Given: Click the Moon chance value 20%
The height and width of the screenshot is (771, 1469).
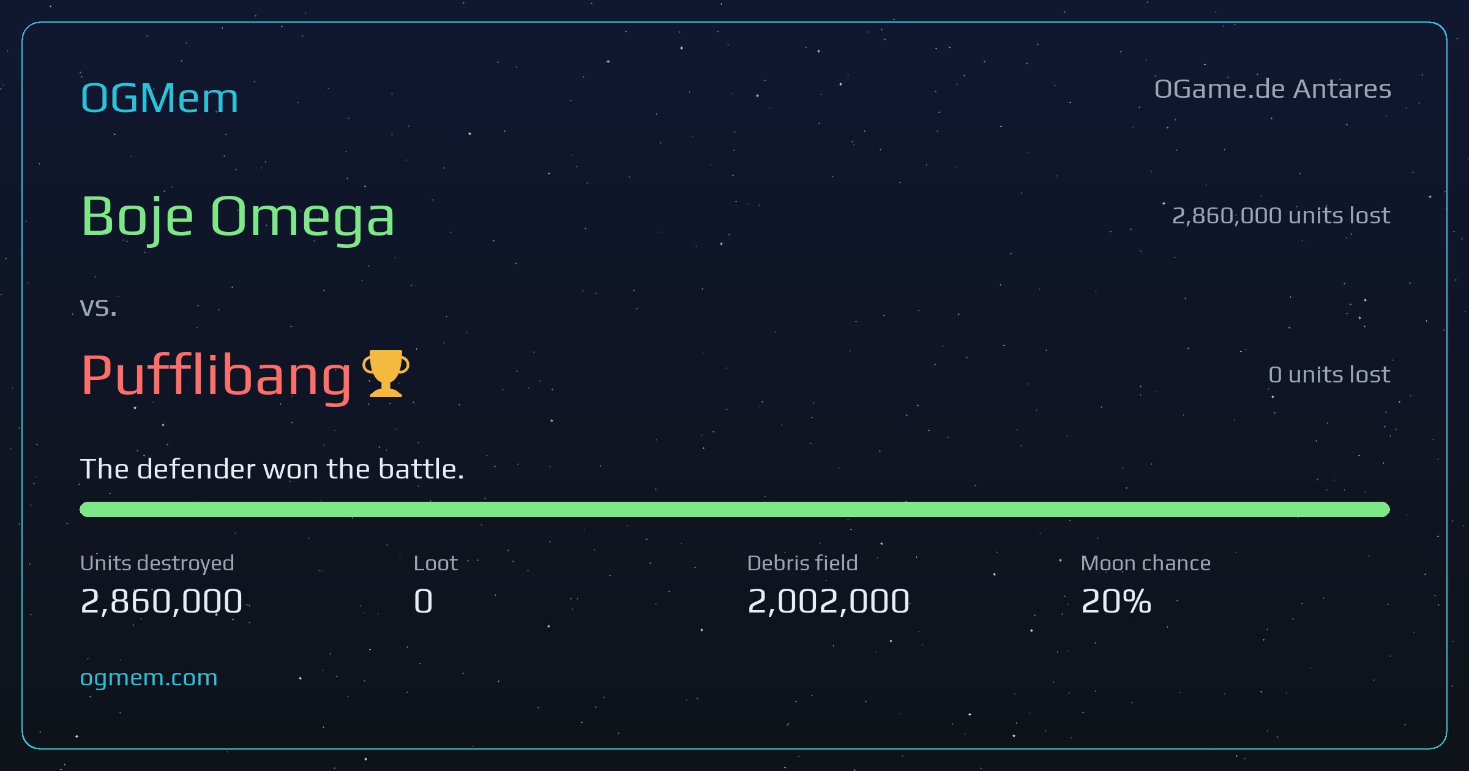Looking at the screenshot, I should pos(1116,602).
